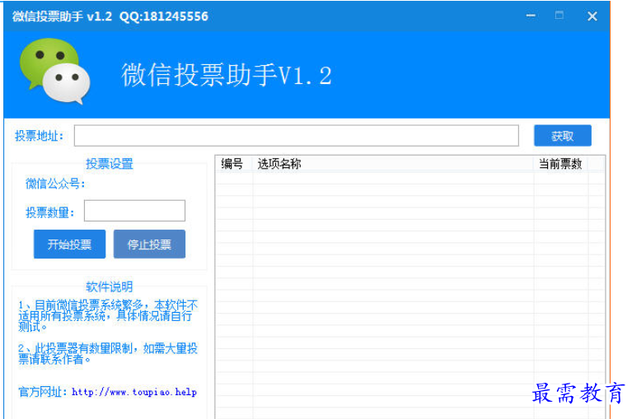The width and height of the screenshot is (632, 419).
Task: Click into the 投票数量 text box
Action: [x=134, y=211]
